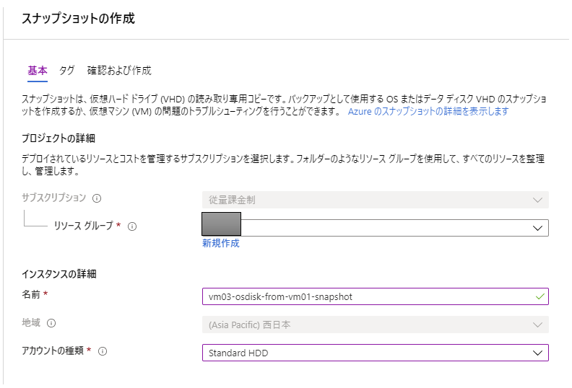This screenshot has width=572, height=388.
Task: Click the 名前 field label
Action: tap(31, 295)
